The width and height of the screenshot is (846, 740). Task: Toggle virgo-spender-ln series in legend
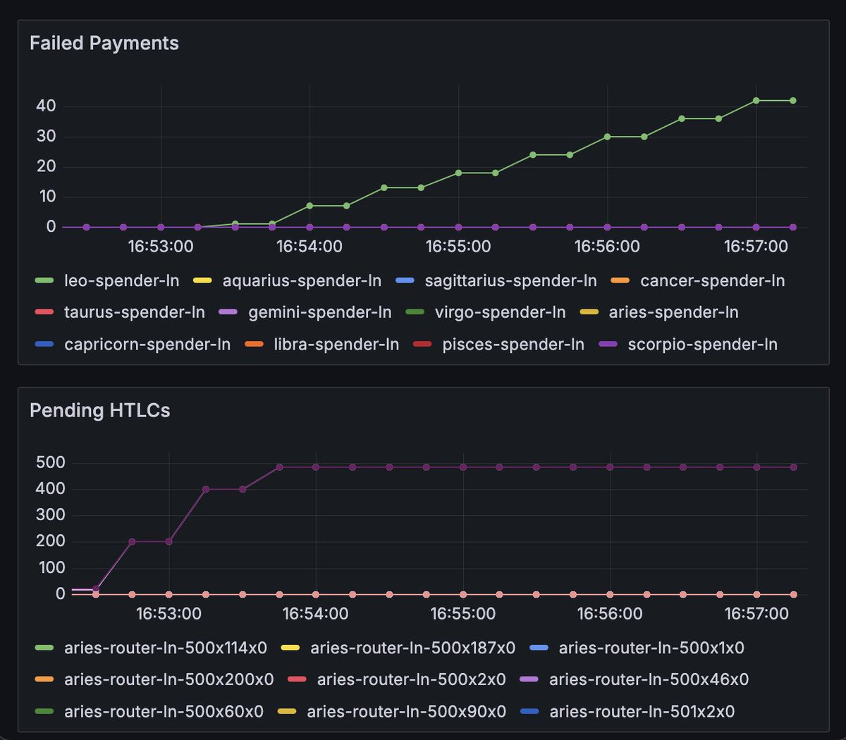[x=485, y=312]
